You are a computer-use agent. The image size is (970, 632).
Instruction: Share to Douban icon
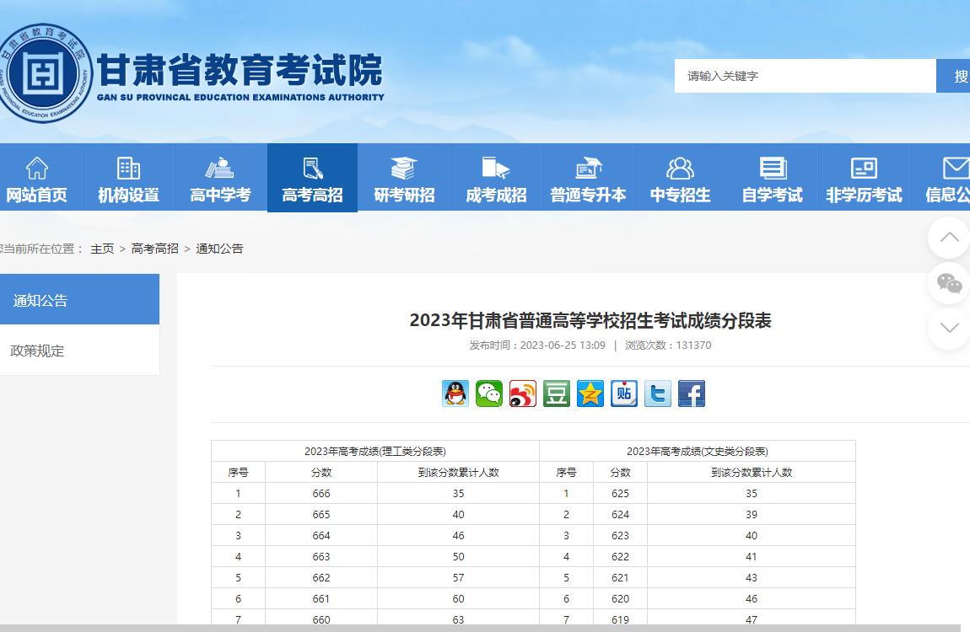557,394
